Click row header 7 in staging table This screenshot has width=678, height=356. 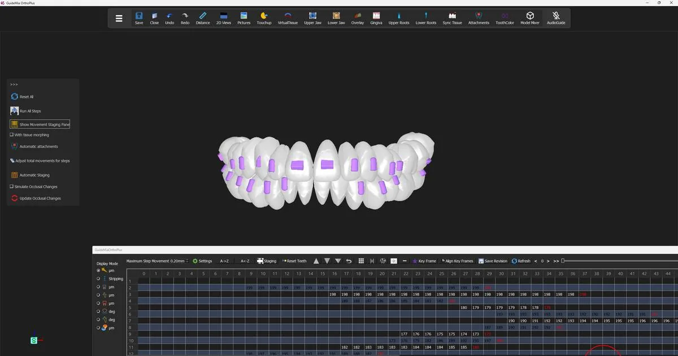130,321
